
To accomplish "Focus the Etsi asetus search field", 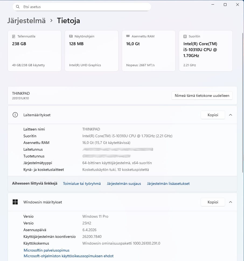I will [83, 7].
